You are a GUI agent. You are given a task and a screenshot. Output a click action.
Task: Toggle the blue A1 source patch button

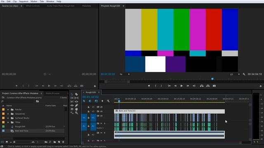pos(84,126)
